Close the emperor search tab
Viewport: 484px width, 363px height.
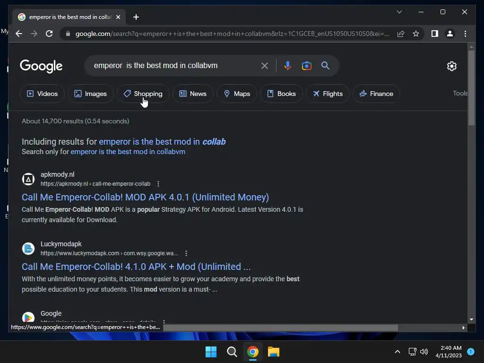(118, 17)
